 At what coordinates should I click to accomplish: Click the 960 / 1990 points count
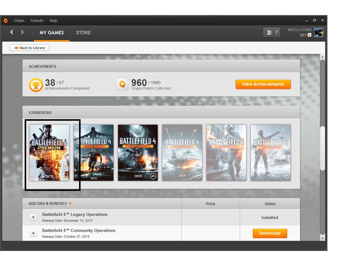(146, 82)
